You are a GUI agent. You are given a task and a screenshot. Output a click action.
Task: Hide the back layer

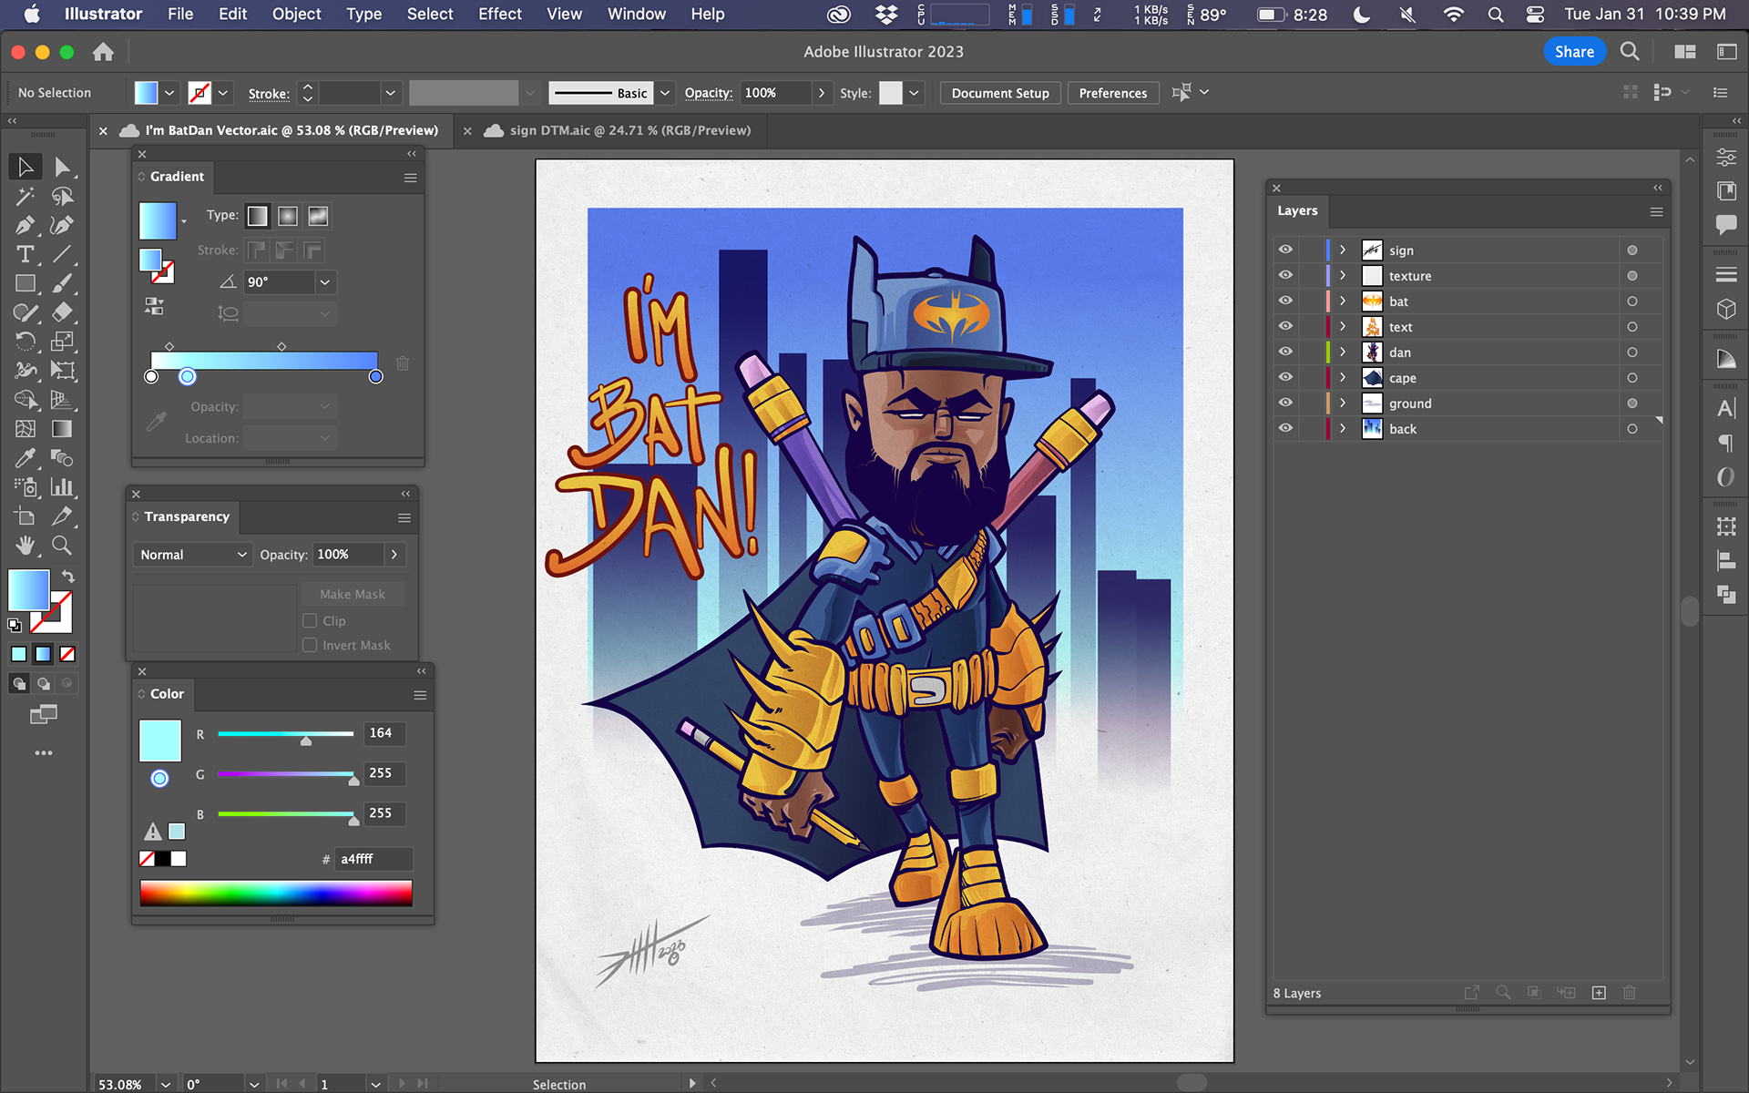tap(1285, 428)
